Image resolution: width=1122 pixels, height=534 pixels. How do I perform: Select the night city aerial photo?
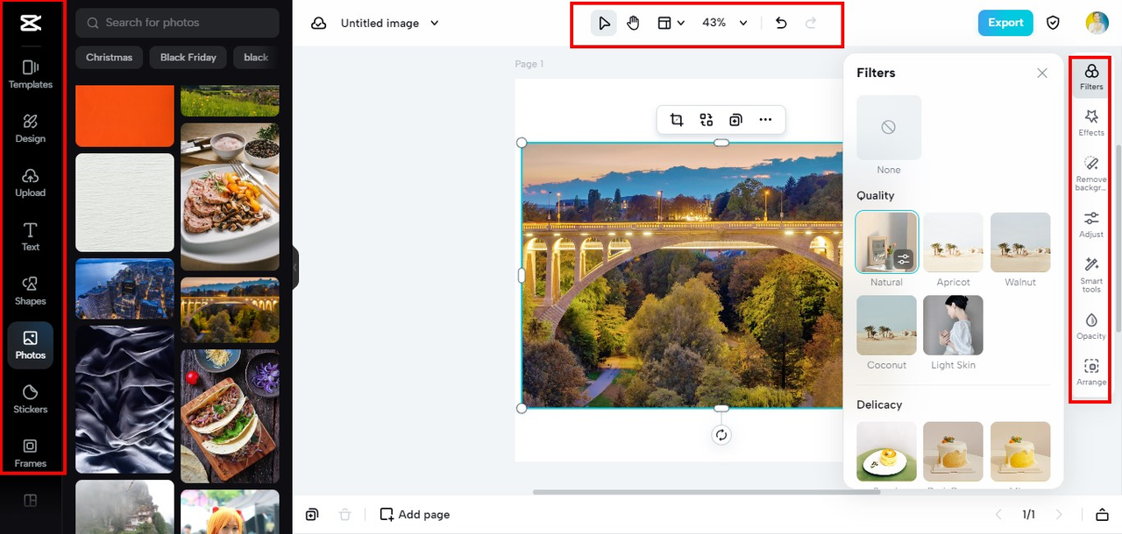click(124, 288)
